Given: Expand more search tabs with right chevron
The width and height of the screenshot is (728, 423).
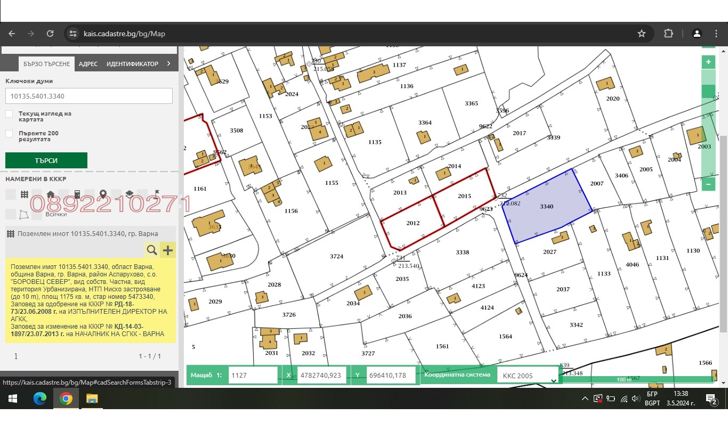Looking at the screenshot, I should pyautogui.click(x=169, y=63).
